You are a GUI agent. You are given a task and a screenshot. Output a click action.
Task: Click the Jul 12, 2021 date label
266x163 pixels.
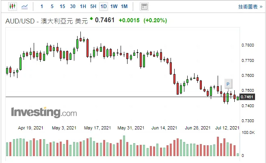[227, 128]
